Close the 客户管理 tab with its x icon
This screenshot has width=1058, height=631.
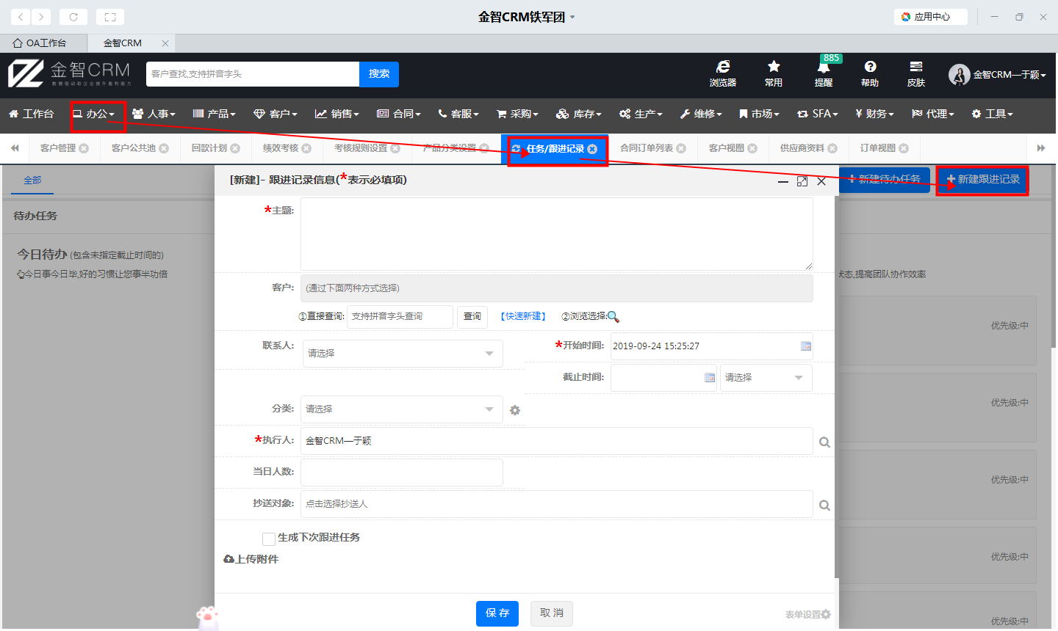(84, 148)
